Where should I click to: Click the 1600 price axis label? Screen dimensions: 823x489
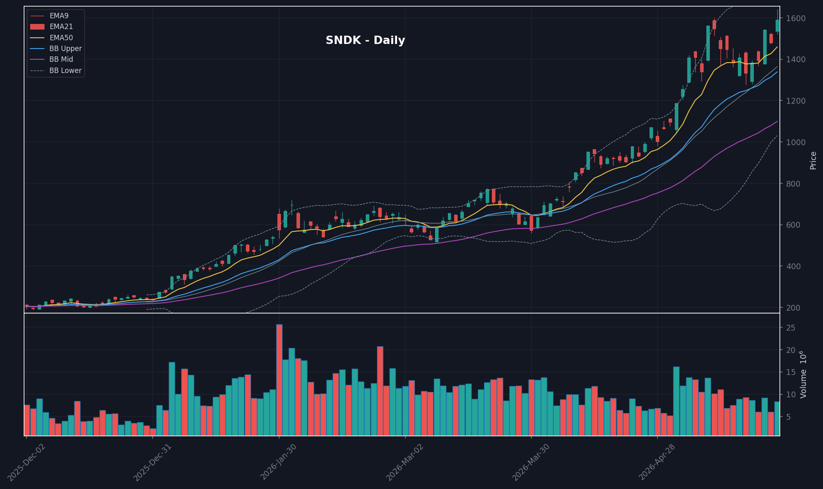pos(796,18)
